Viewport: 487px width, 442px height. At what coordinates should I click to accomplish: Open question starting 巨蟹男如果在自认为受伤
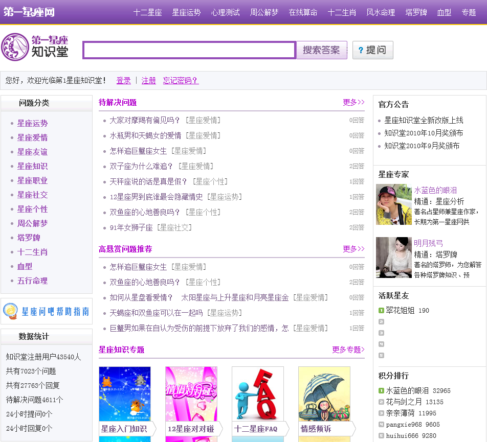199,328
